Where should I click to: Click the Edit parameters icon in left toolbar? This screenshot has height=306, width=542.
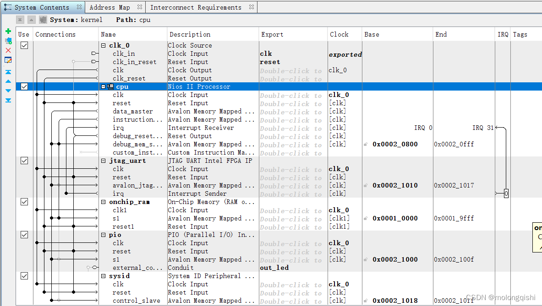click(x=8, y=60)
